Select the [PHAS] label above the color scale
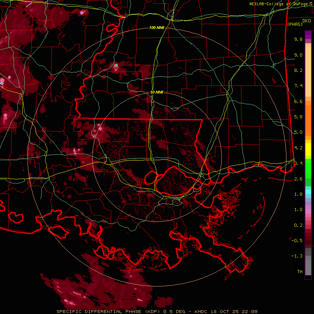This screenshot has height=314, width=314. [295, 24]
